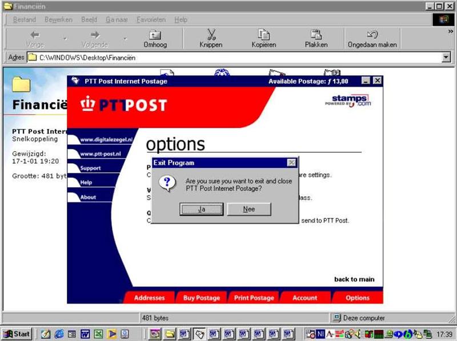457x341 pixels.
Task: Click the volume speaker tray icon
Action: click(x=359, y=334)
